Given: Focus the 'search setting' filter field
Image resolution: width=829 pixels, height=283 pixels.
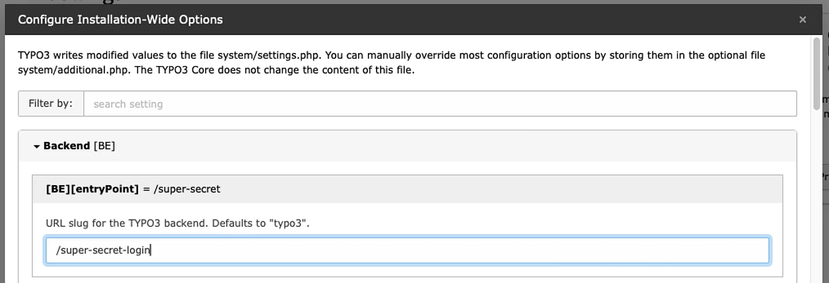Looking at the screenshot, I should (x=440, y=104).
